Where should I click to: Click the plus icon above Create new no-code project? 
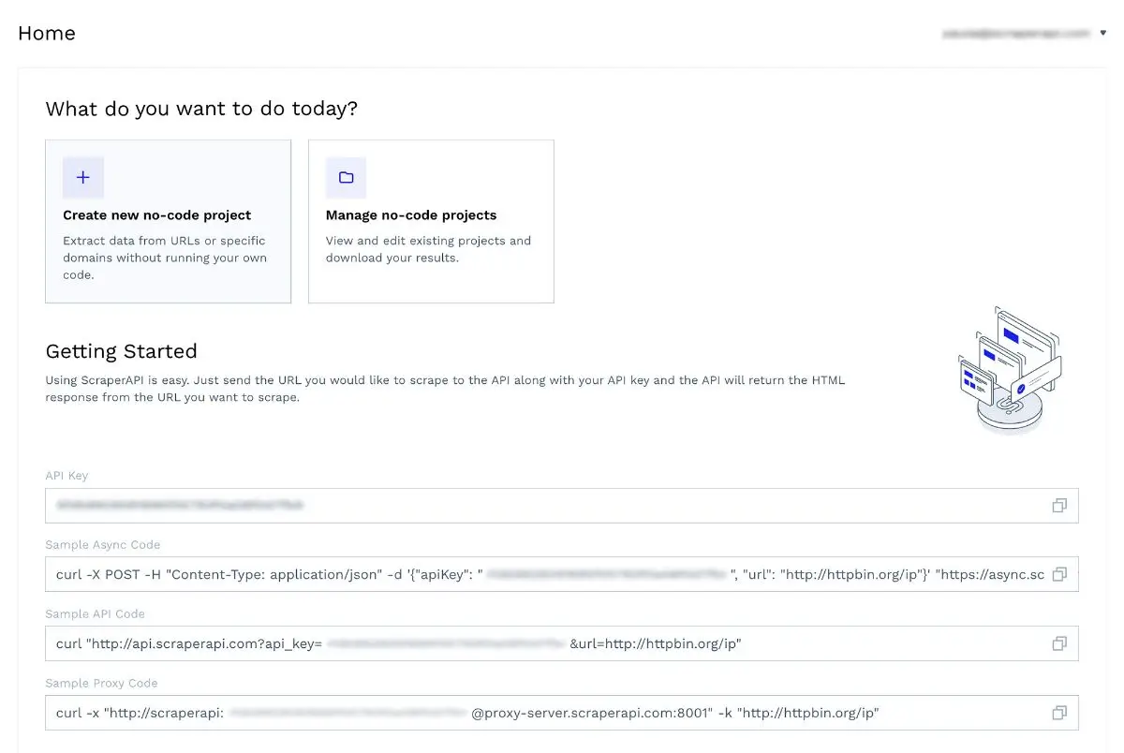click(83, 177)
